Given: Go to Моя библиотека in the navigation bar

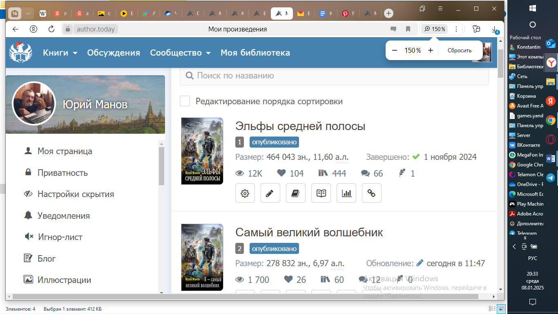Looking at the screenshot, I should (255, 53).
